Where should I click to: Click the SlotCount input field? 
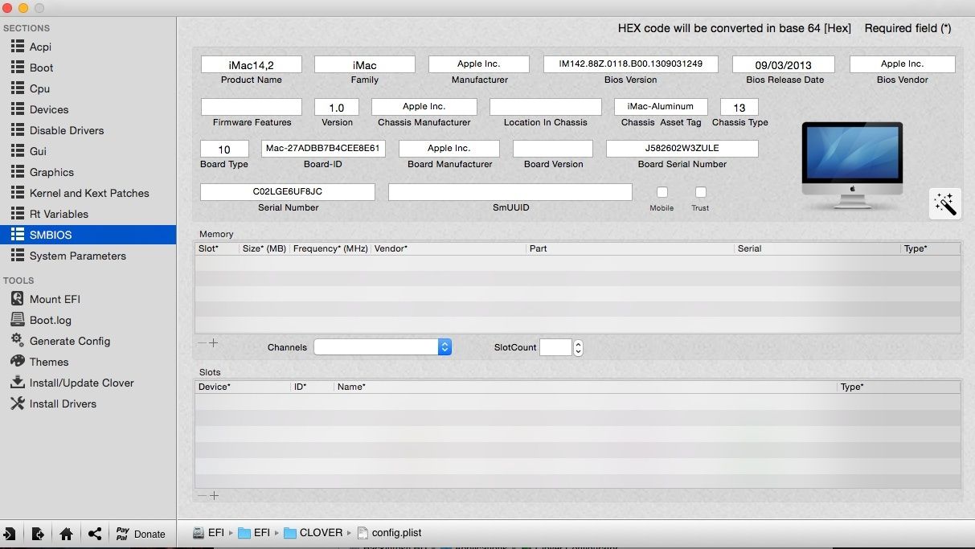(x=555, y=347)
